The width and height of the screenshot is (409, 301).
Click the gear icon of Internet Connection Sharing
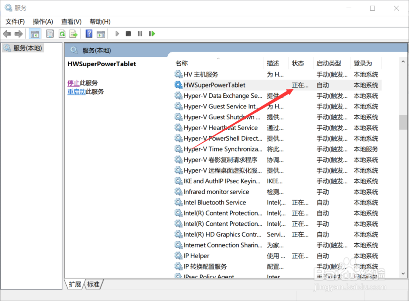click(178, 245)
